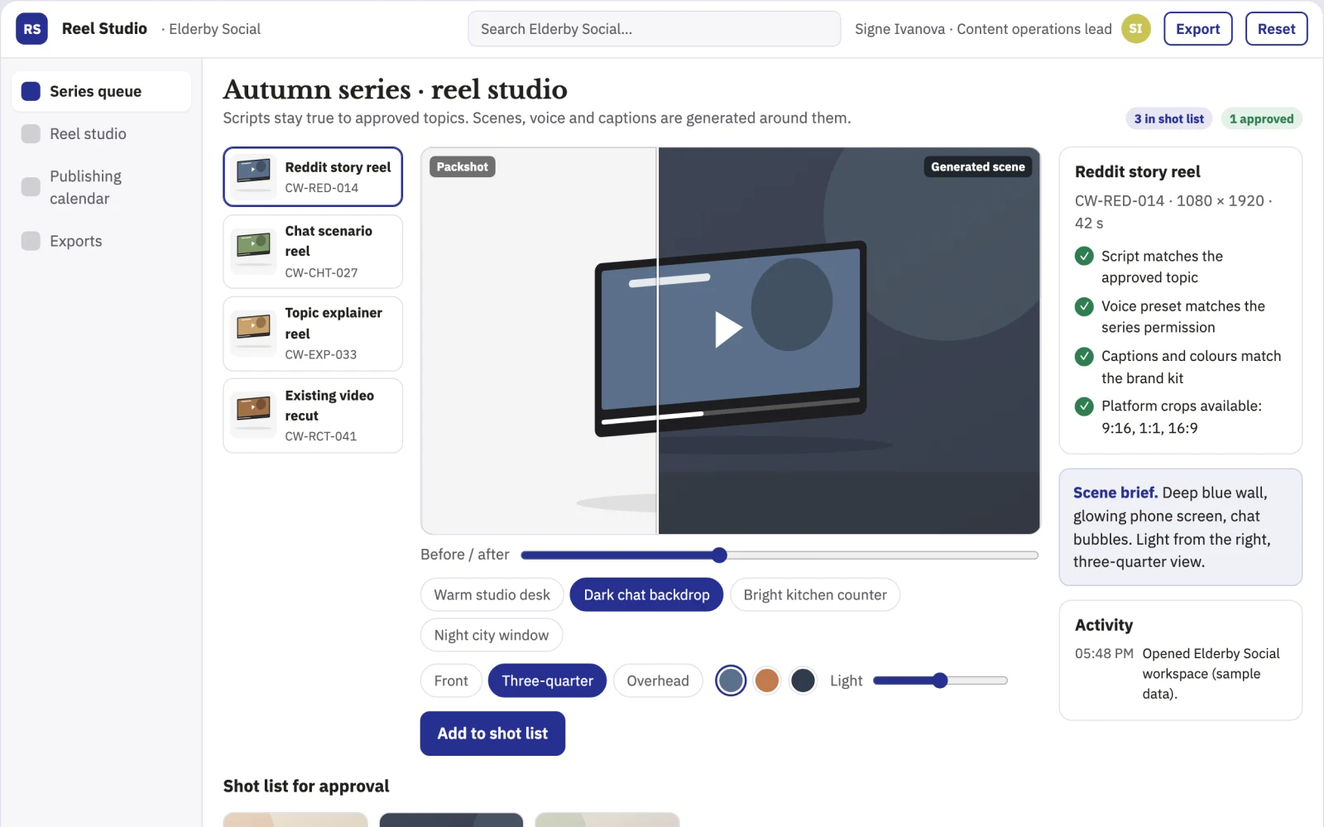The height and width of the screenshot is (827, 1324).
Task: Click the Voice preset matches checkmark icon
Action: point(1084,306)
